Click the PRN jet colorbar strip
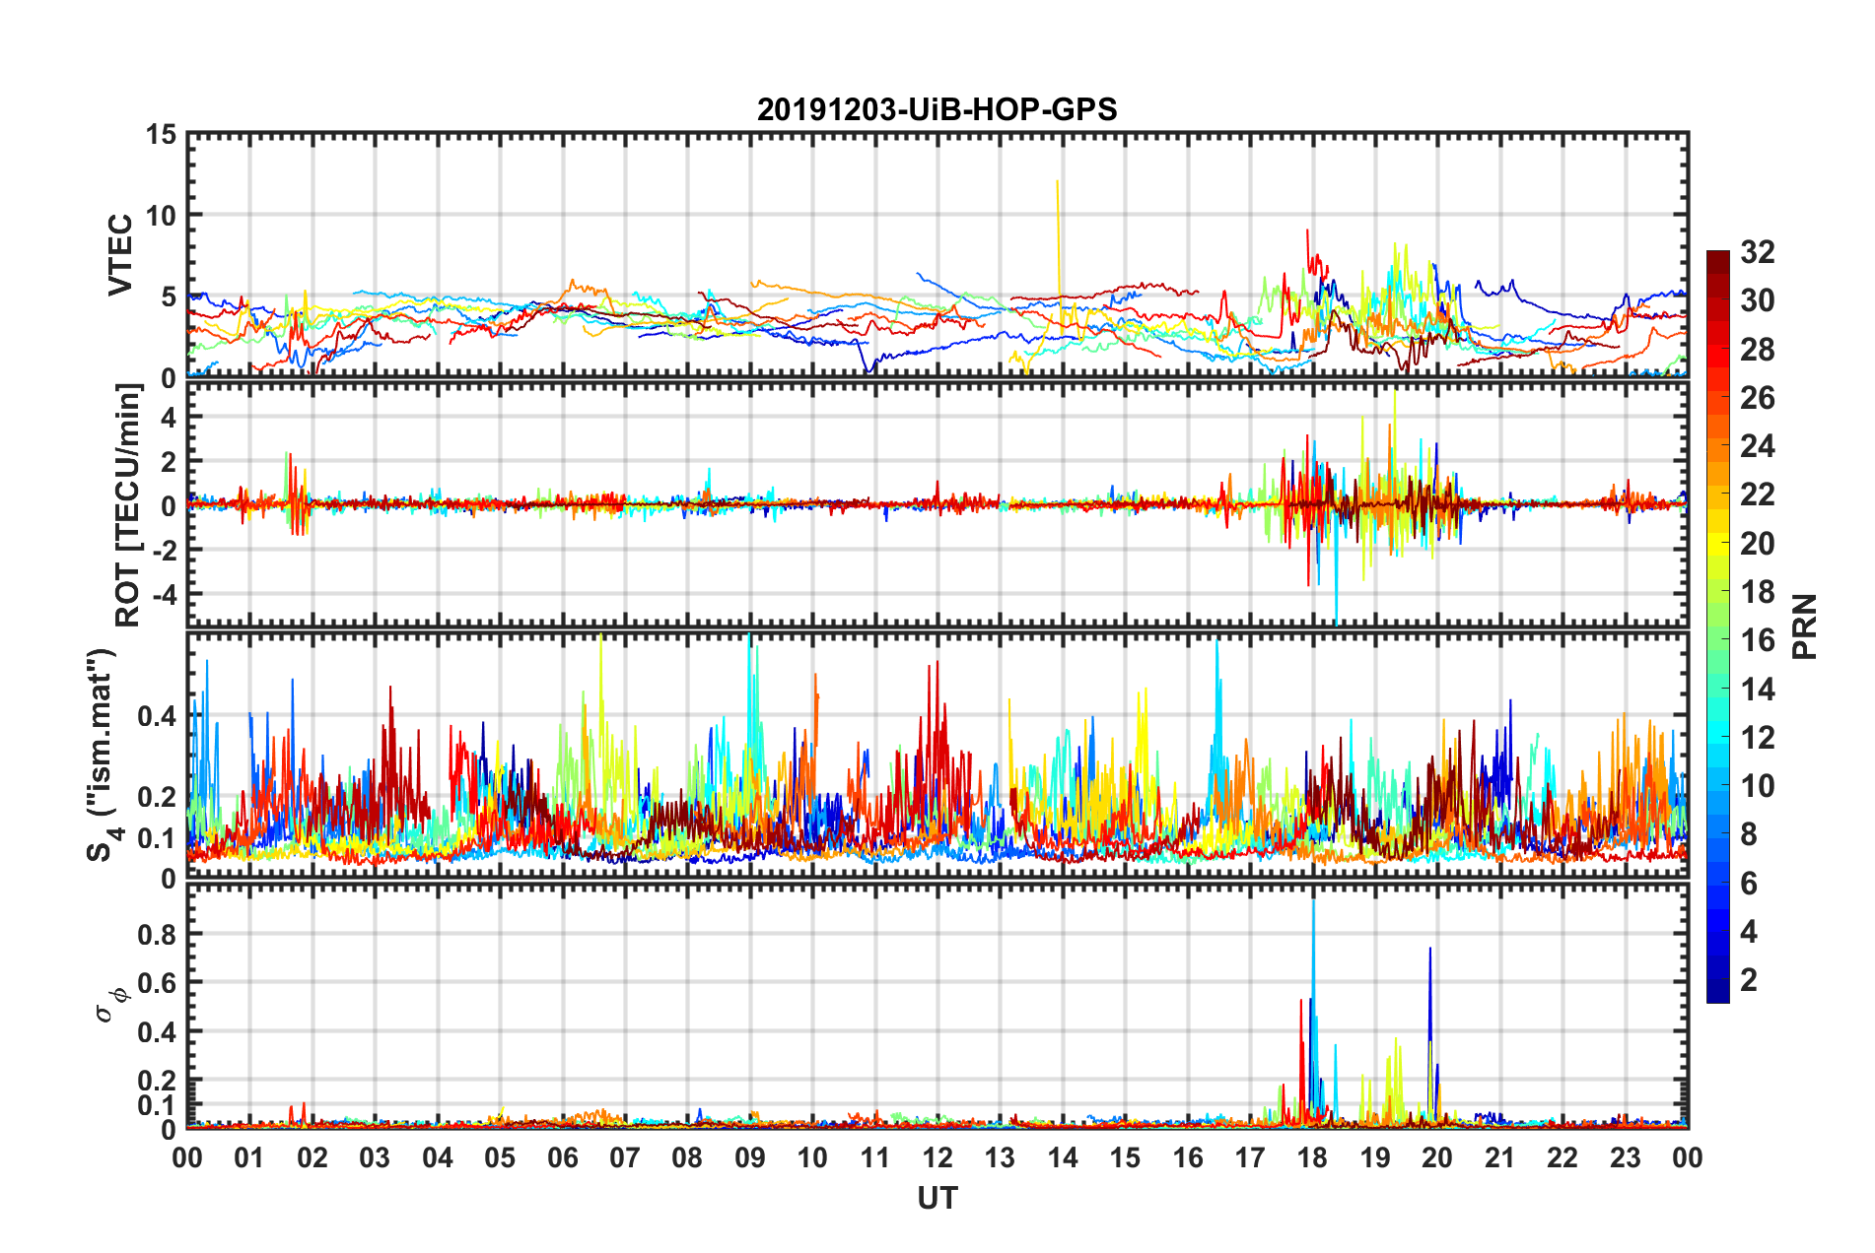 1717,626
